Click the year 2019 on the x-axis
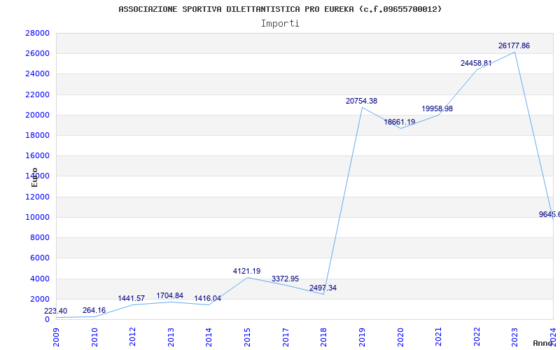 [x=362, y=337]
